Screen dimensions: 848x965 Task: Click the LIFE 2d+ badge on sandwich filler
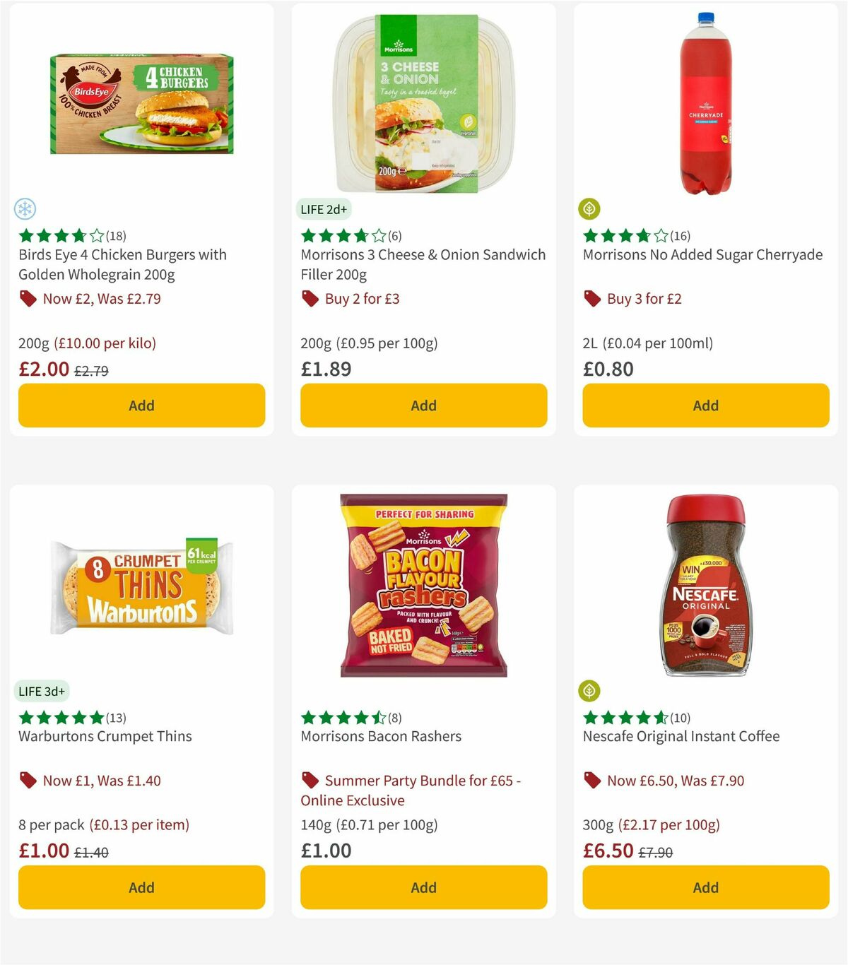324,209
